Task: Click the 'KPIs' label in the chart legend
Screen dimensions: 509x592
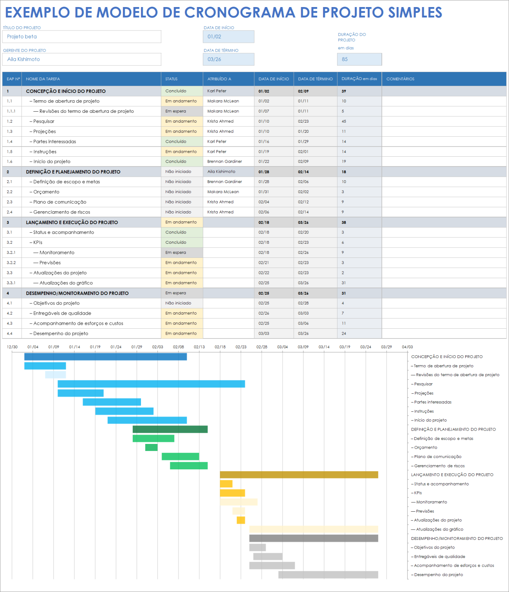Action: pyautogui.click(x=418, y=492)
